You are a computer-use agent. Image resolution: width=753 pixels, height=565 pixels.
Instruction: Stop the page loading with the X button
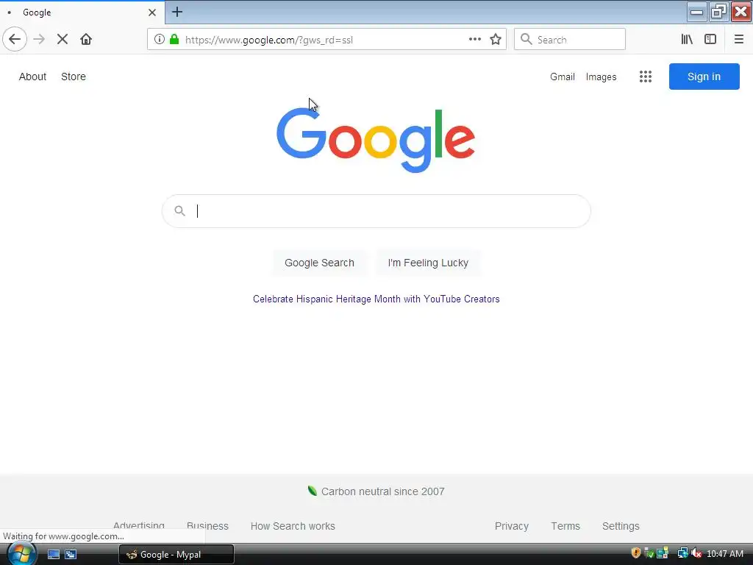coord(63,40)
